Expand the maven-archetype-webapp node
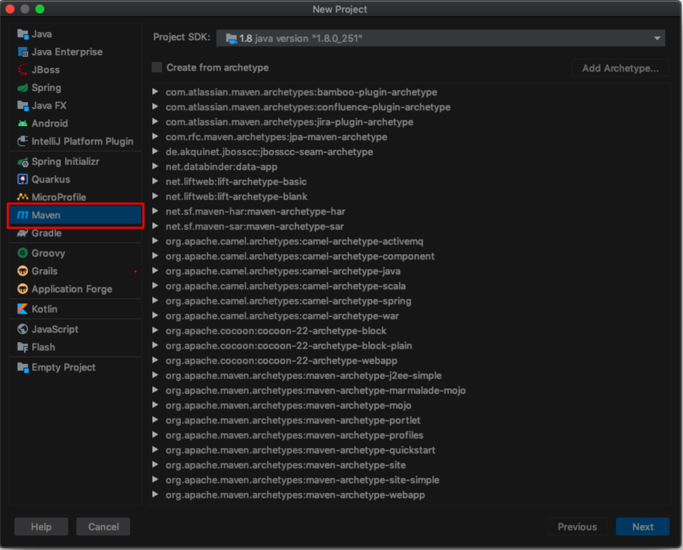Screen dimensions: 683x550 pos(155,494)
